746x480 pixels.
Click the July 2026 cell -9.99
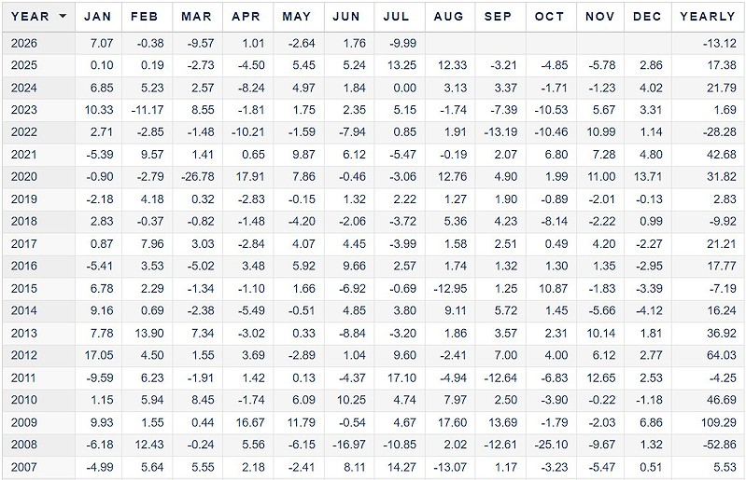[x=402, y=43]
